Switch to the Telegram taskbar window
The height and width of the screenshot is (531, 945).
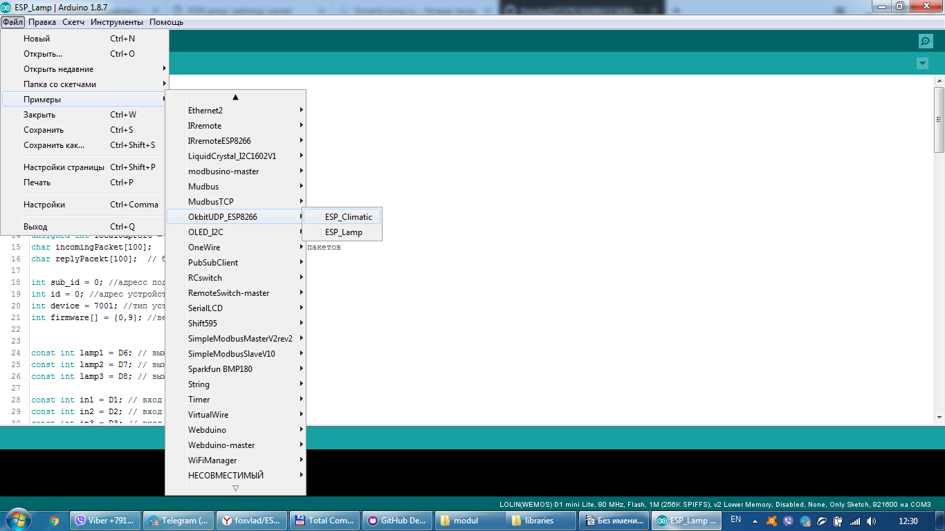click(x=179, y=521)
